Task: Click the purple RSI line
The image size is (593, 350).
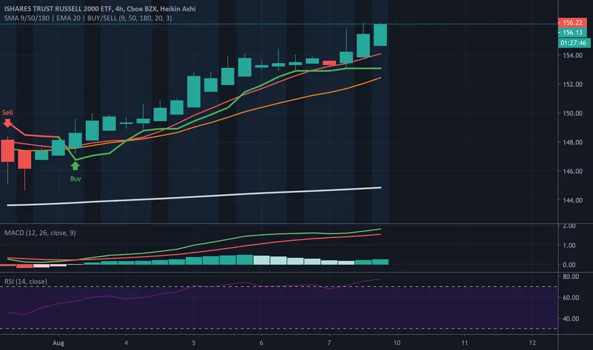Action: (x=194, y=286)
